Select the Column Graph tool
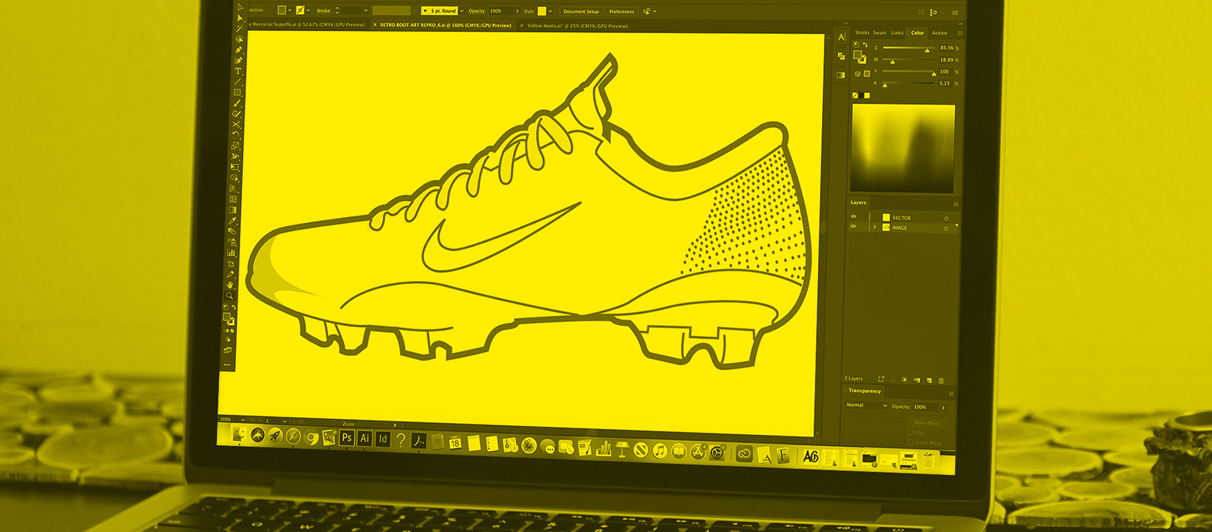 [231, 252]
